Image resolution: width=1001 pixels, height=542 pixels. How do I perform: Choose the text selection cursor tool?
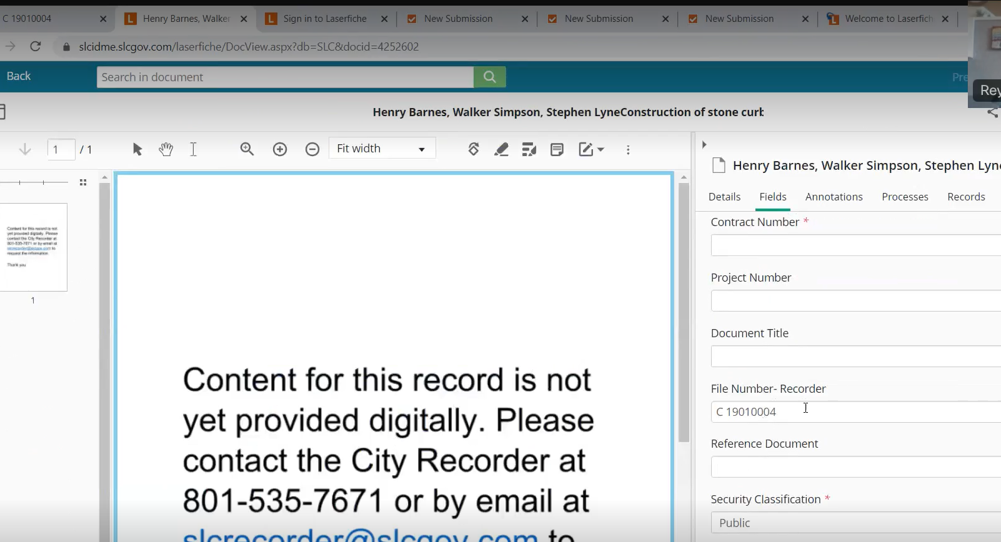[x=193, y=149]
